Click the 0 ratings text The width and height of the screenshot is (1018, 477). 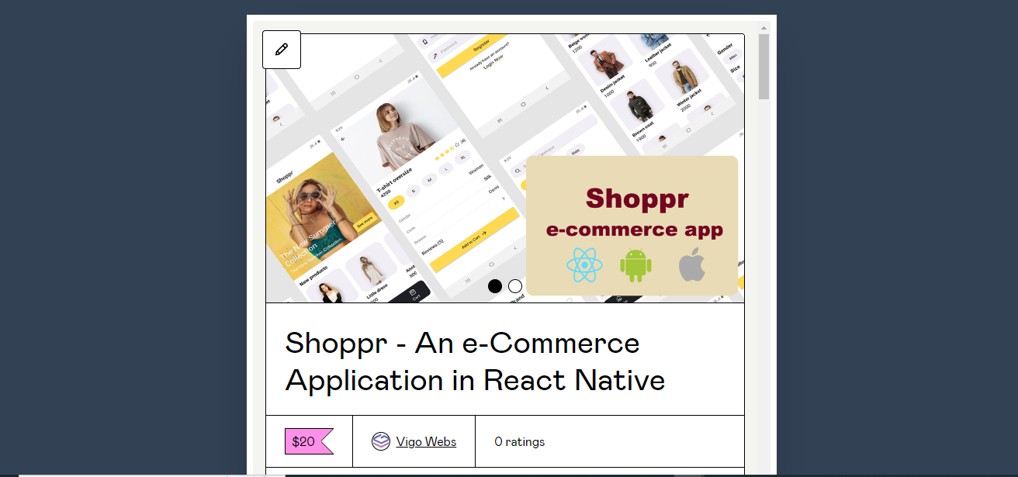point(520,441)
